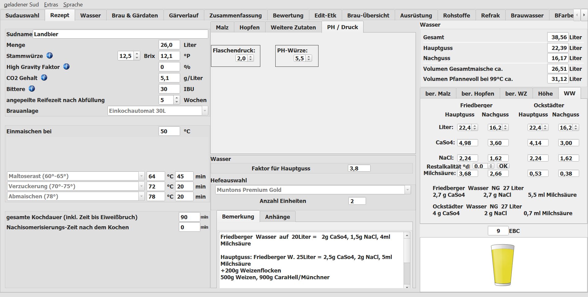The width and height of the screenshot is (588, 297).
Task: Adjust the Flaschendruck spinner arrows
Action: coord(251,58)
